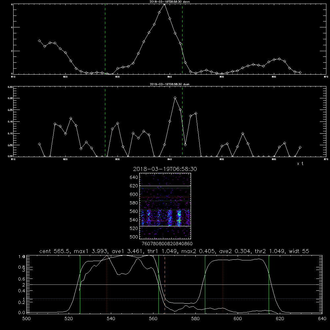The image size is (330, 330).
Task: Click spectrogram y-axis label '620'
Action: pyautogui.click(x=134, y=186)
